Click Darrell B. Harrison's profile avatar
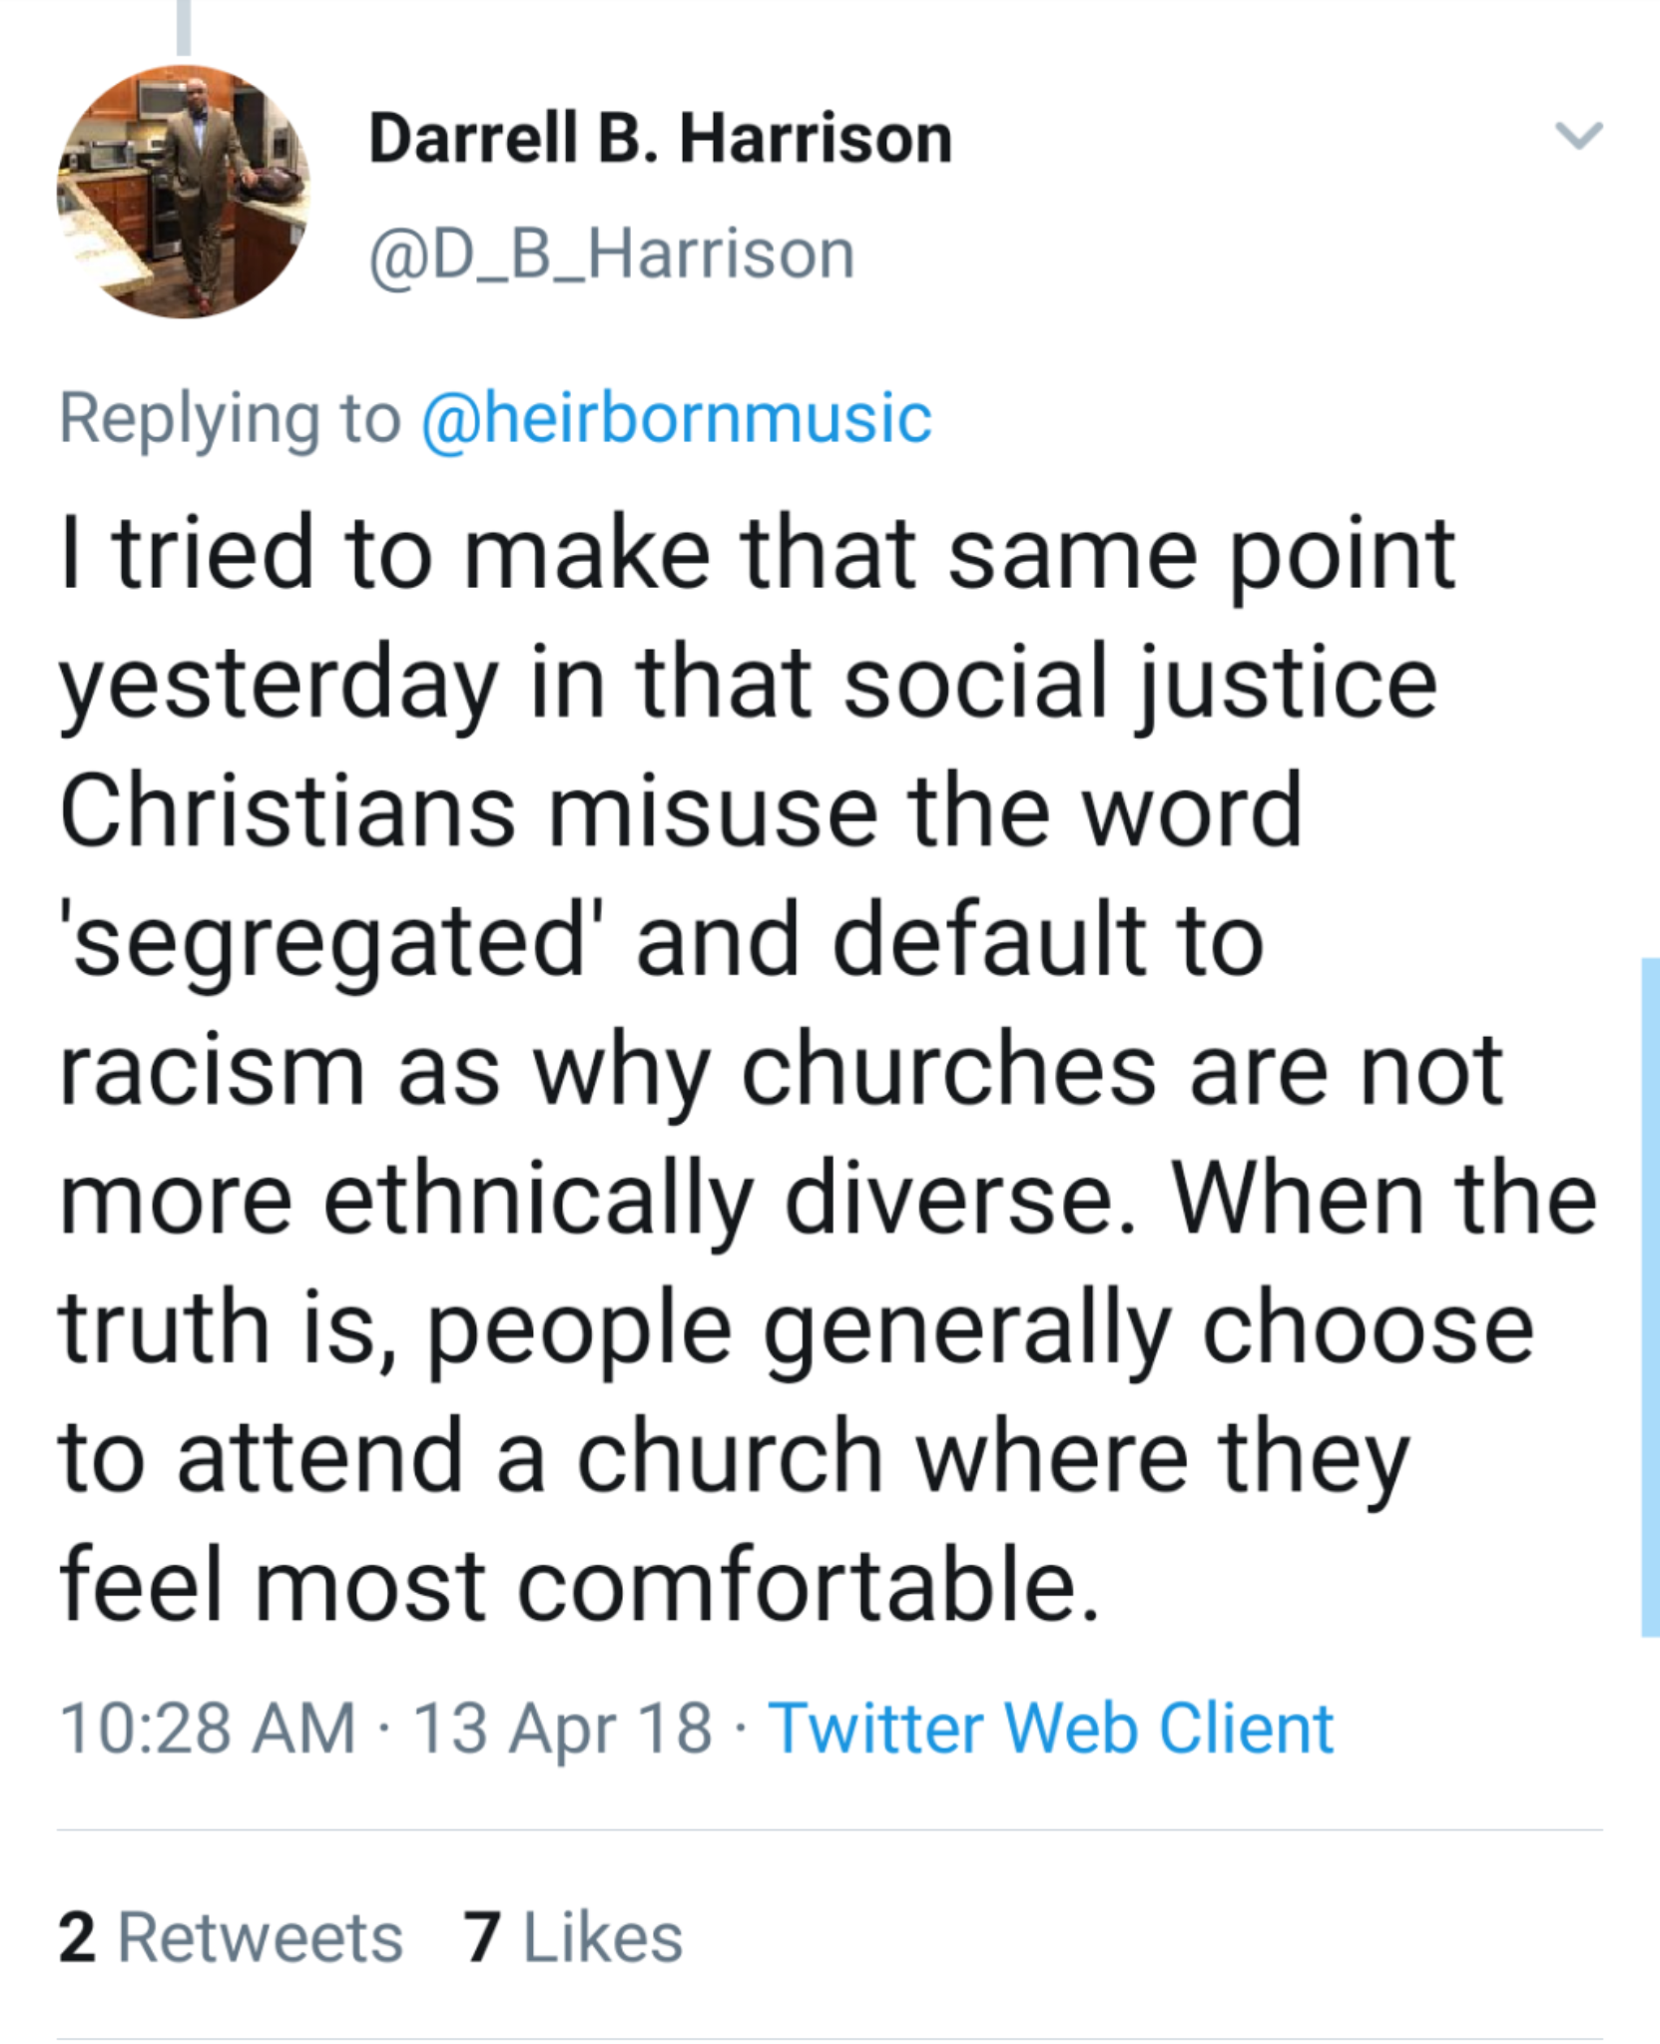1660x2044 pixels. tap(183, 192)
